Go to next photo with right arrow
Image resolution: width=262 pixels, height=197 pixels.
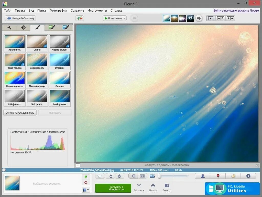[199, 18]
